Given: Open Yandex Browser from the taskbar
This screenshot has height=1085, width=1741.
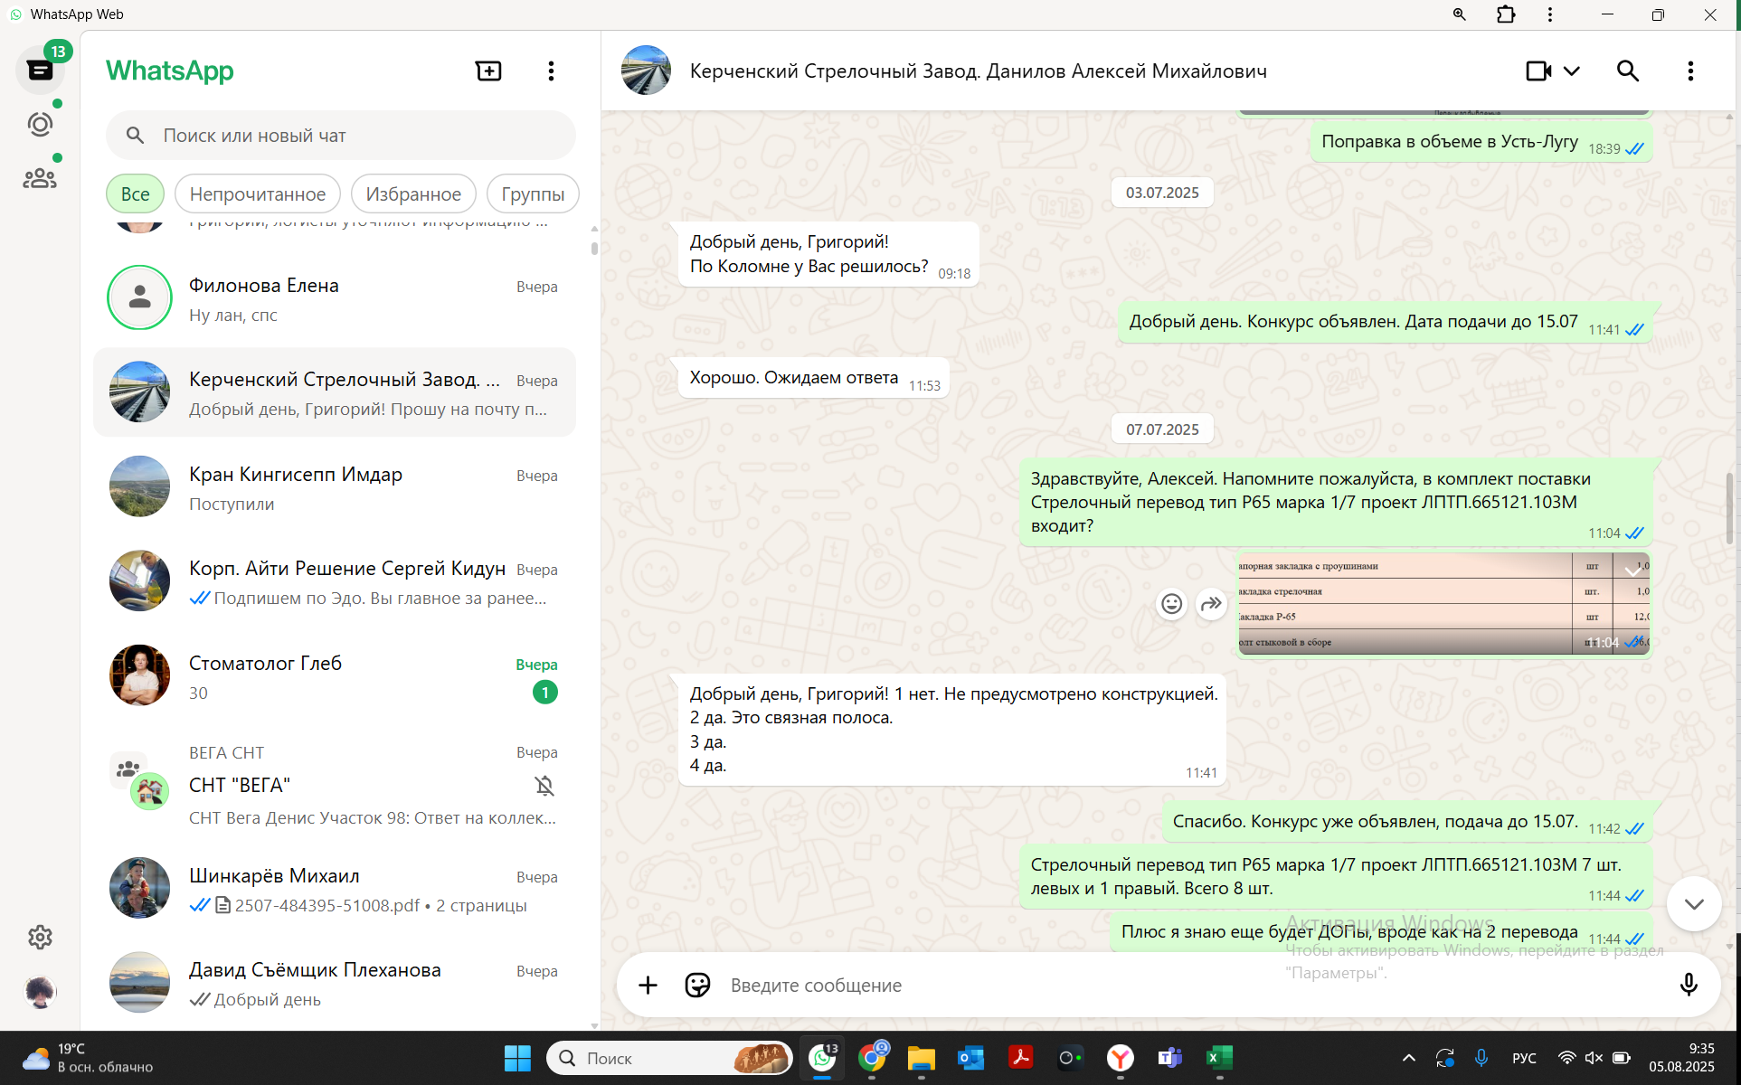Looking at the screenshot, I should pyautogui.click(x=1121, y=1058).
